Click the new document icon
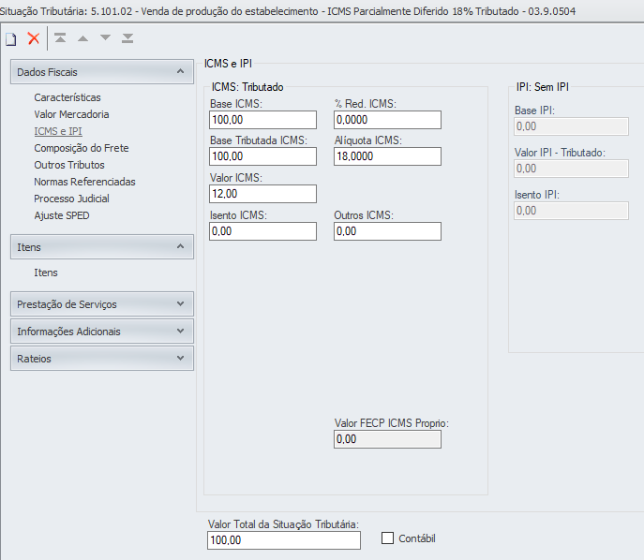Screen dimensions: 644x560 [x=11, y=39]
